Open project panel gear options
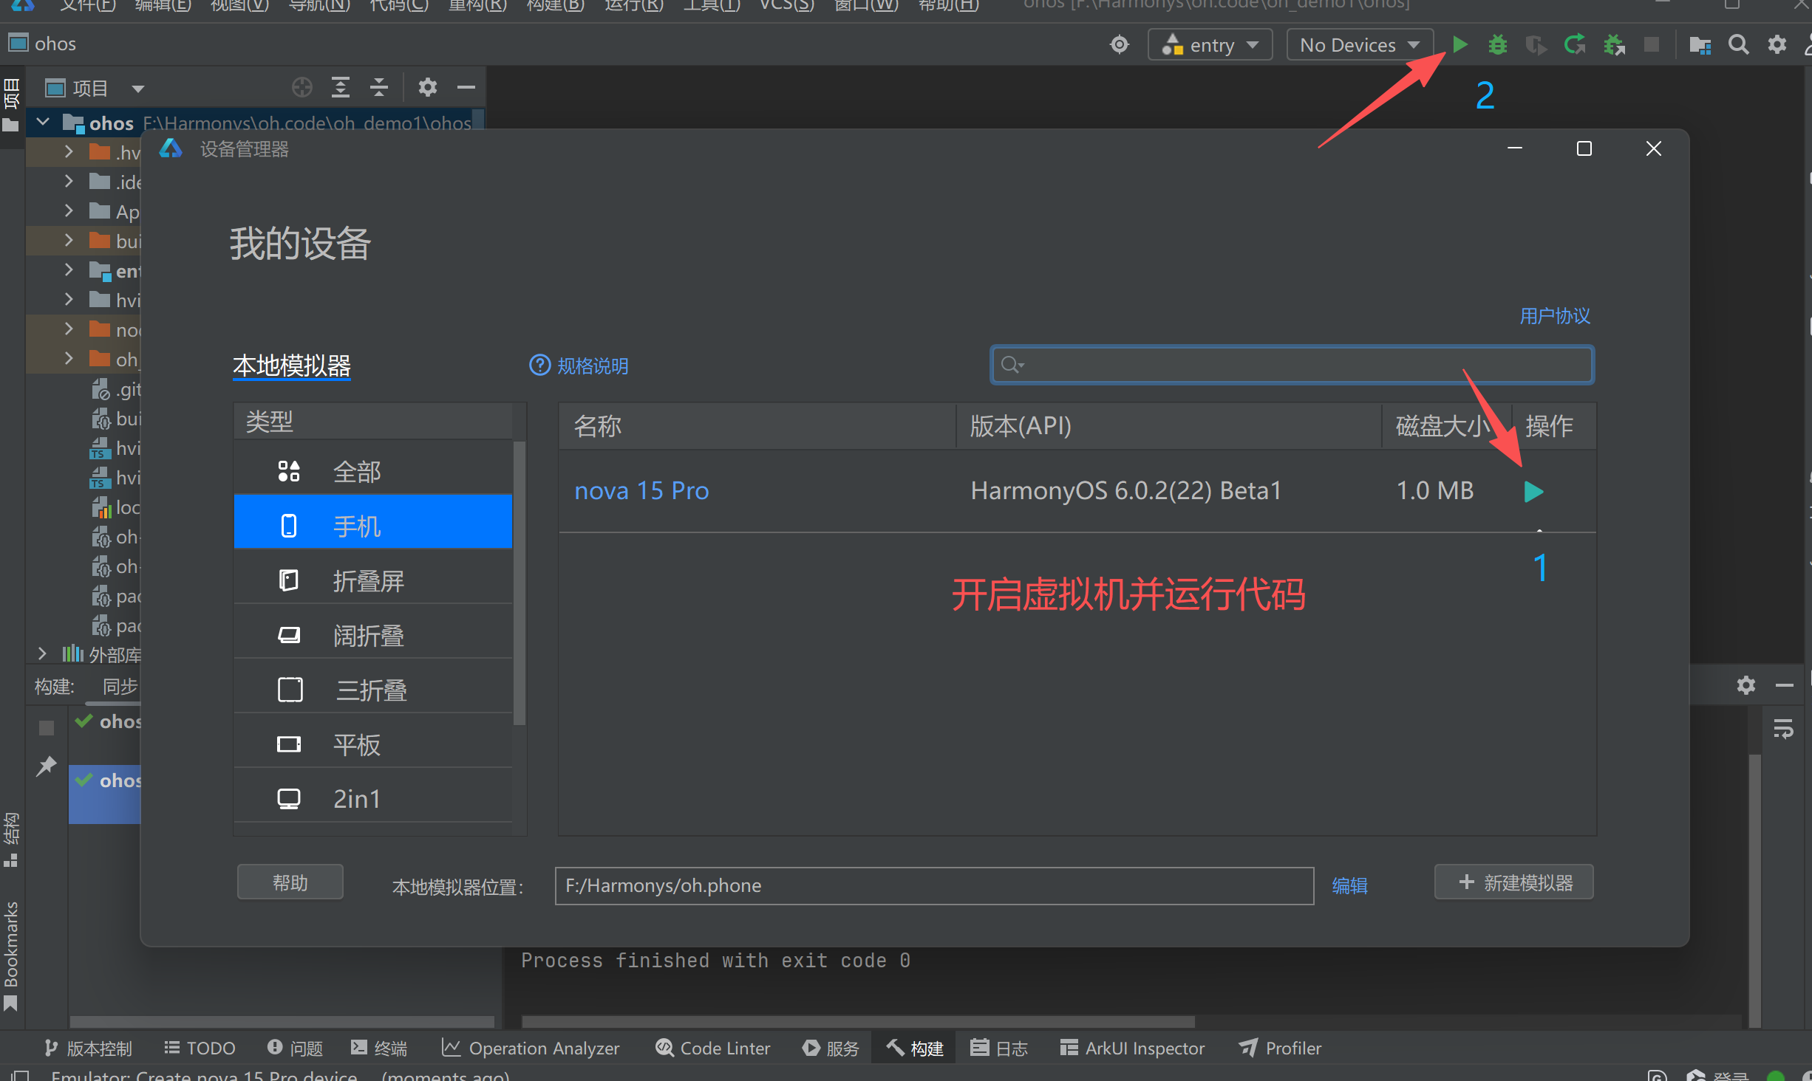This screenshot has height=1081, width=1812. (427, 88)
